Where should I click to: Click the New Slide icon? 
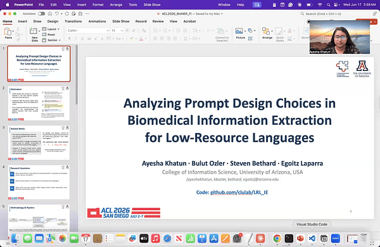click(x=33, y=31)
